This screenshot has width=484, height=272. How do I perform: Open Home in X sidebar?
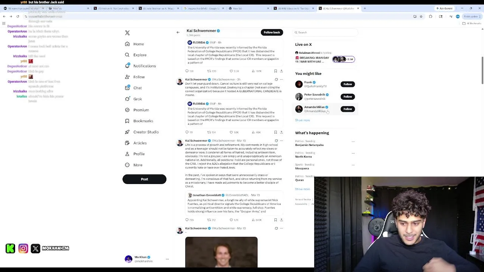coord(135,44)
